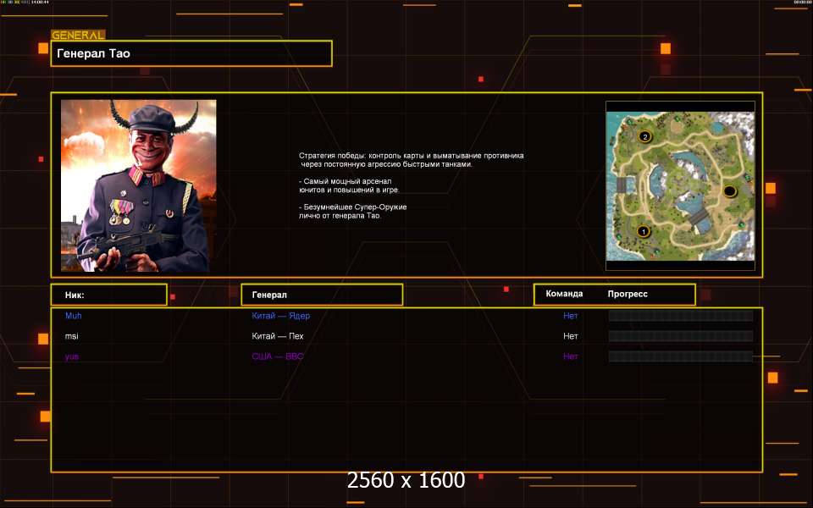Select player name 'yus'

point(73,356)
